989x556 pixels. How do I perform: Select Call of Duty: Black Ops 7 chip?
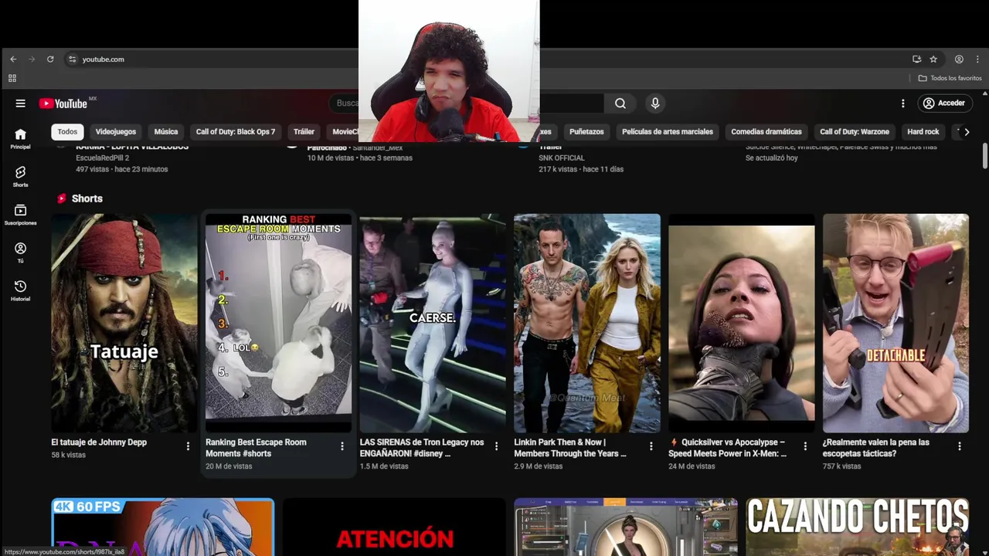[x=236, y=132]
